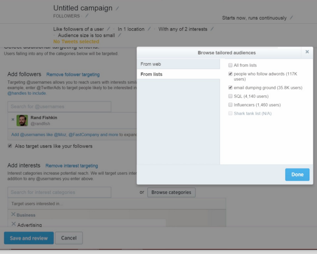
Task: Close the Browse tailored audiences dialog
Action: (x=307, y=52)
